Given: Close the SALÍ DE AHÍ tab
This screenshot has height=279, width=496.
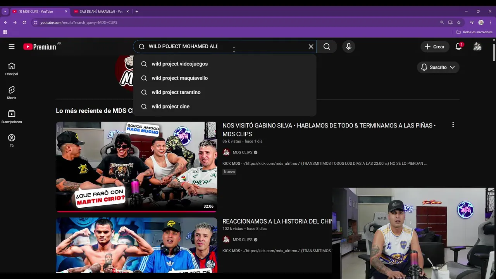Looking at the screenshot, I should pos(127,12).
